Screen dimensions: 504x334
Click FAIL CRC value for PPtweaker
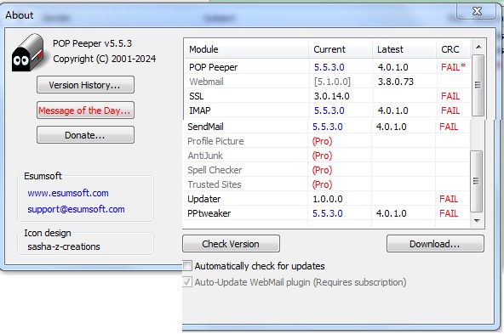(449, 213)
